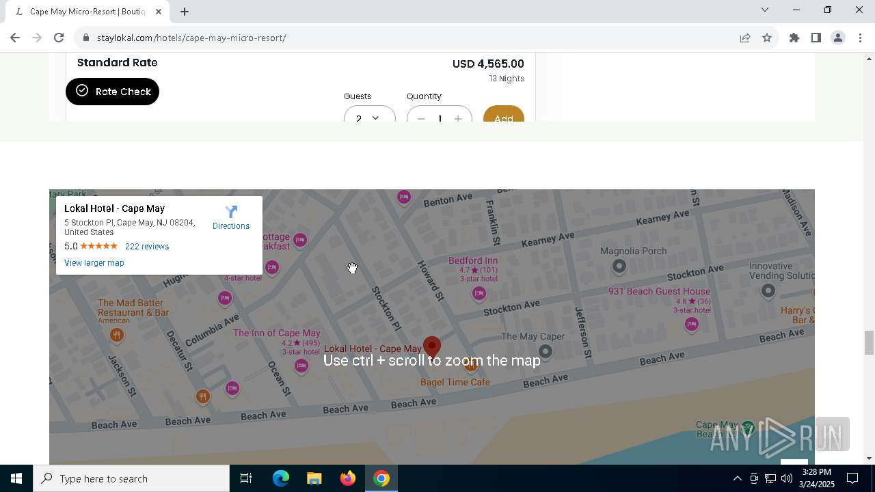The image size is (875, 492).
Task: Click View larger map link
Action: (94, 263)
